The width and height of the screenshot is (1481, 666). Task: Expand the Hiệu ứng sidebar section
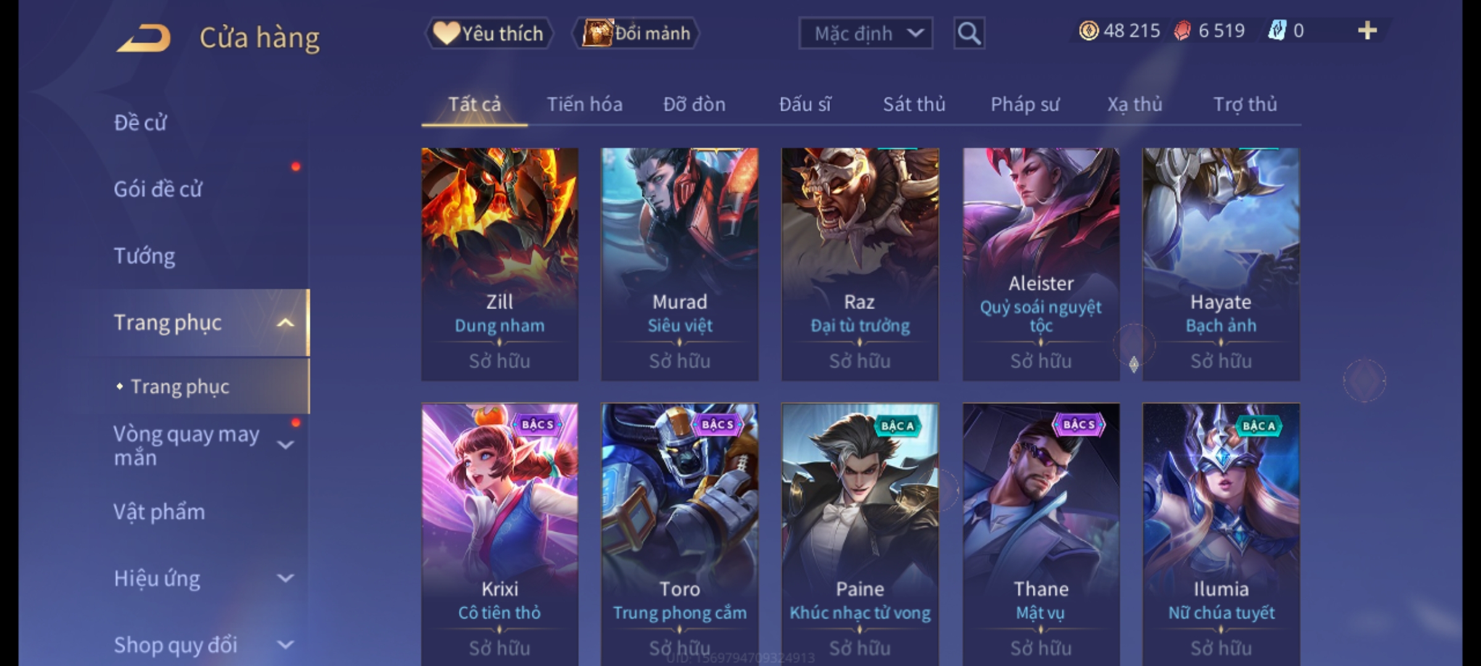coord(285,578)
